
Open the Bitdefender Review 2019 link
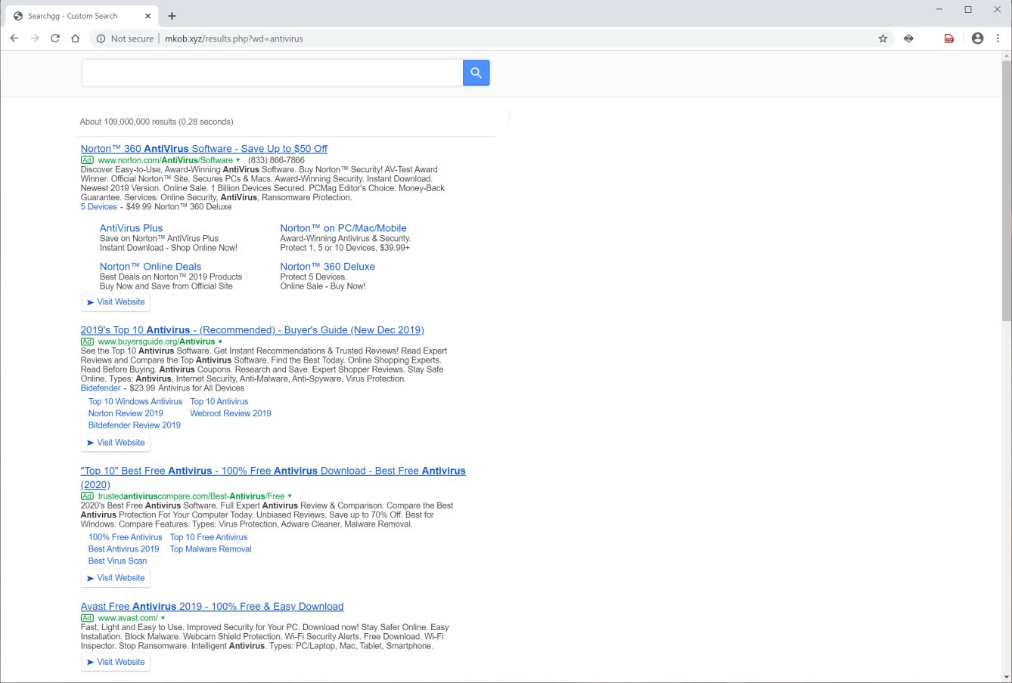point(135,425)
